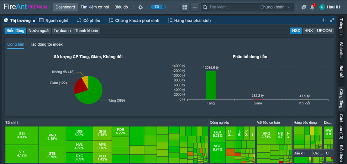Open the settings gear icon
The image size is (347, 164).
141,7
